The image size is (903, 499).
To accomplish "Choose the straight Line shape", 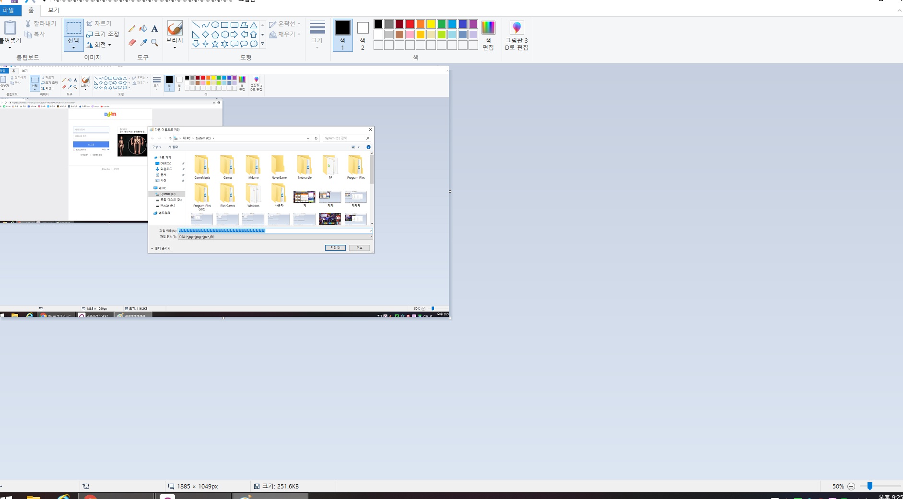I will pyautogui.click(x=196, y=25).
